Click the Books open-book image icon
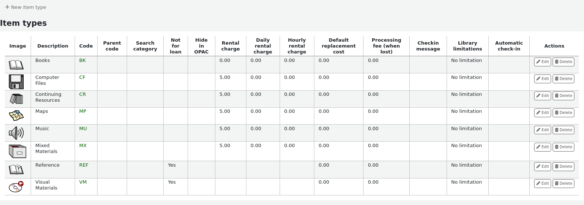 point(16,65)
